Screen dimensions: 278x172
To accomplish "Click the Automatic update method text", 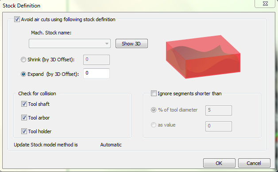I will 111,145.
